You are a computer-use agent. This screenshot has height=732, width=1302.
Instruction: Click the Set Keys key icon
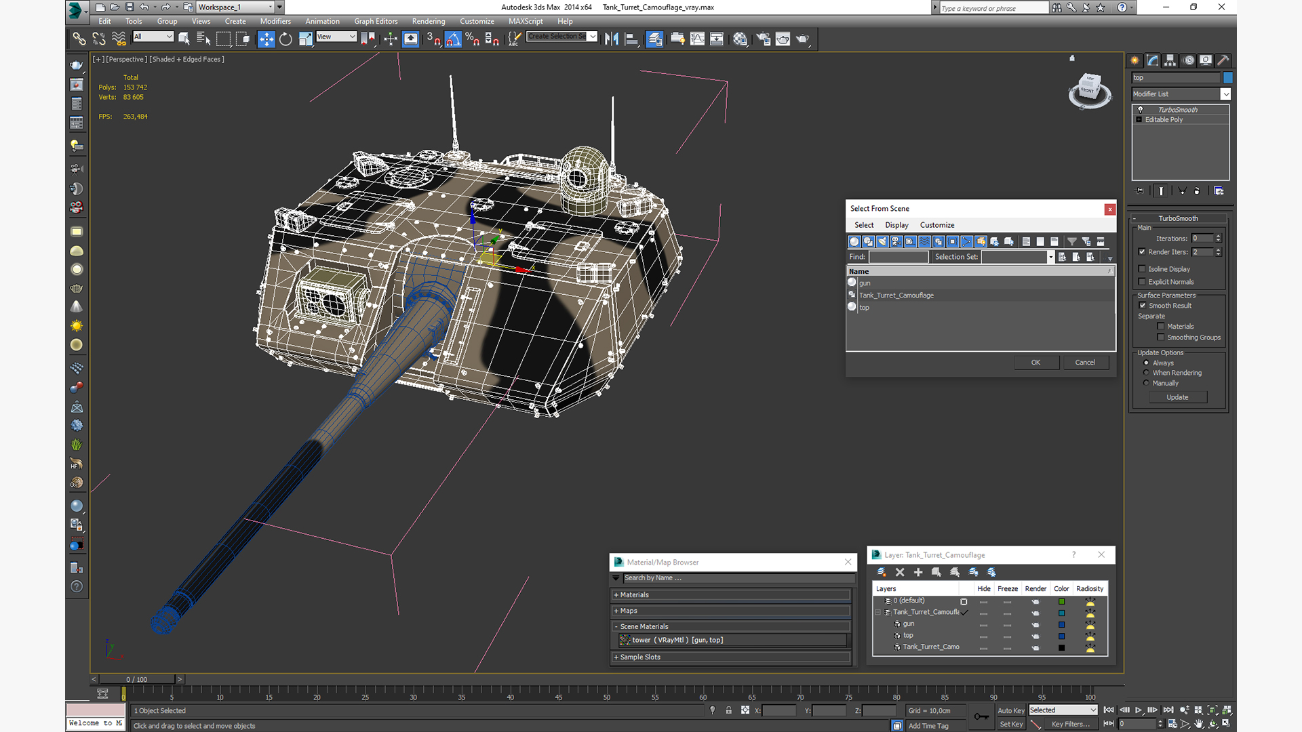tap(981, 716)
